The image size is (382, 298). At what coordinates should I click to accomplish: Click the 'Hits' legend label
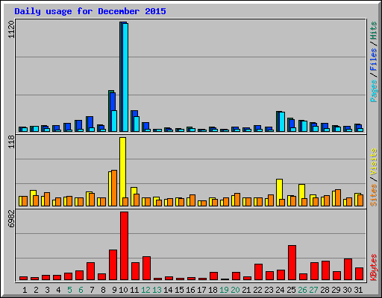pos(373,31)
